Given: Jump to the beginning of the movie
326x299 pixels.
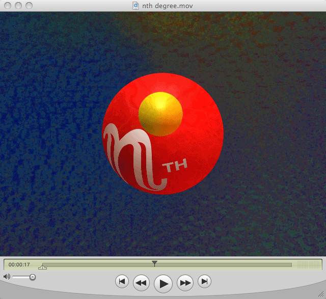Looking at the screenshot, I should [x=122, y=282].
